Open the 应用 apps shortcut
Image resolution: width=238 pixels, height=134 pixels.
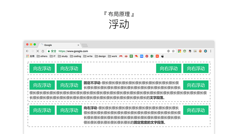30,56
